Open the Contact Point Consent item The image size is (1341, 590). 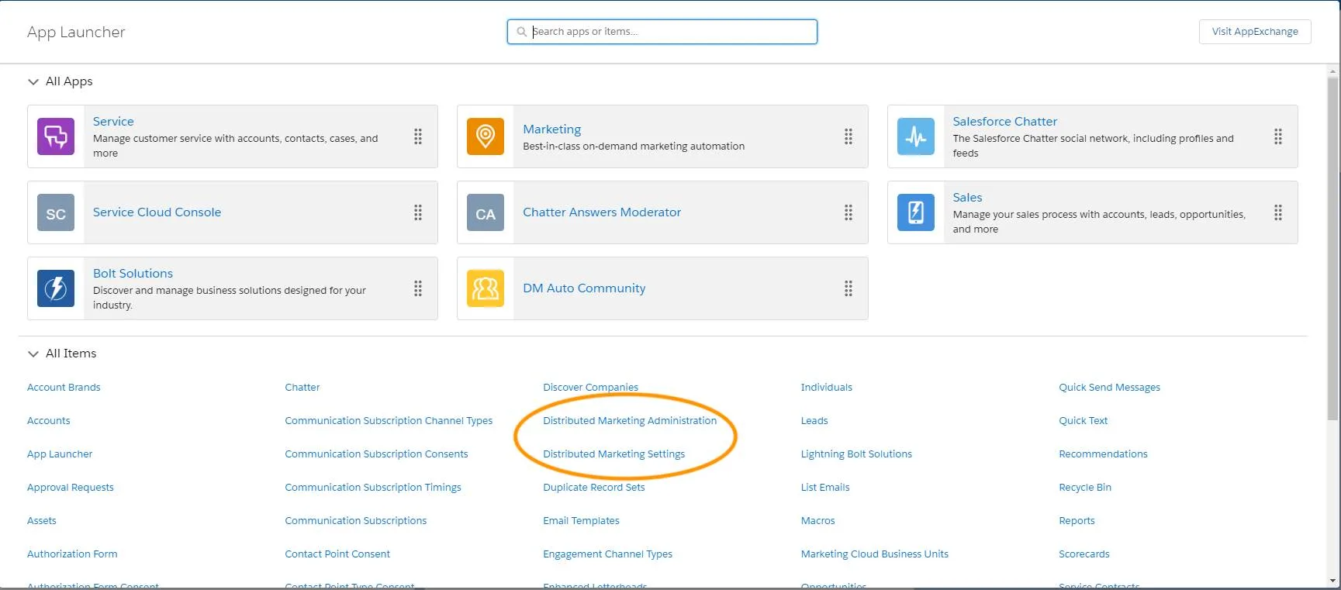pyautogui.click(x=337, y=554)
